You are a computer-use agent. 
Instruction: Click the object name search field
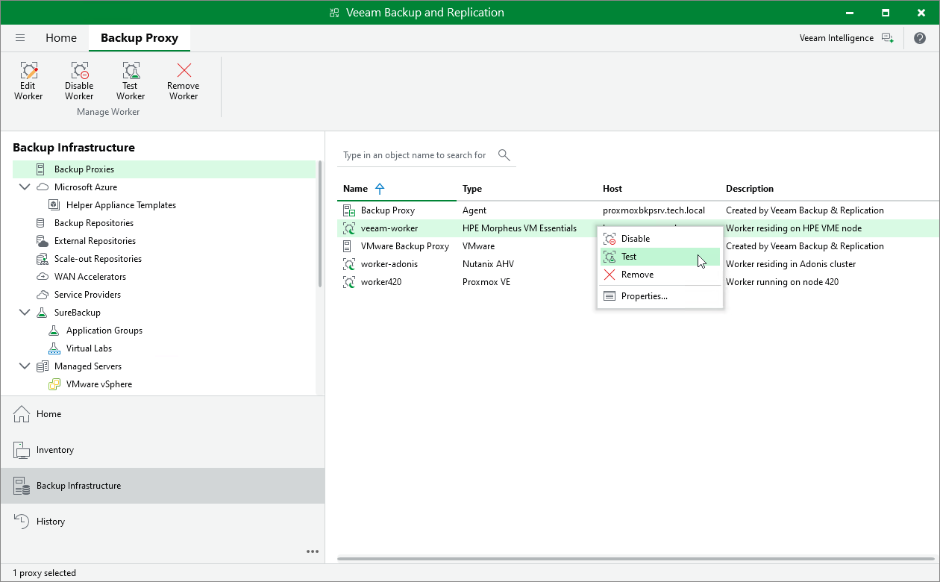[415, 155]
